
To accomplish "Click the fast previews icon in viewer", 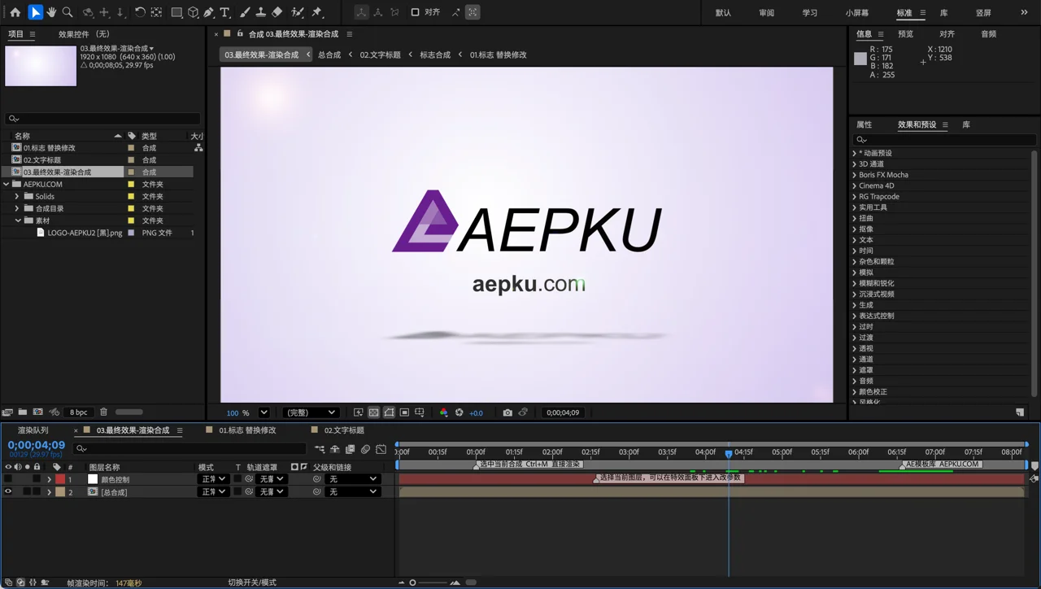I will click(358, 412).
